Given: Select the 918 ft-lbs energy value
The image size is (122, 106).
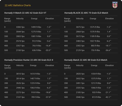Looking at the screenshot, I should tap(36, 92).
